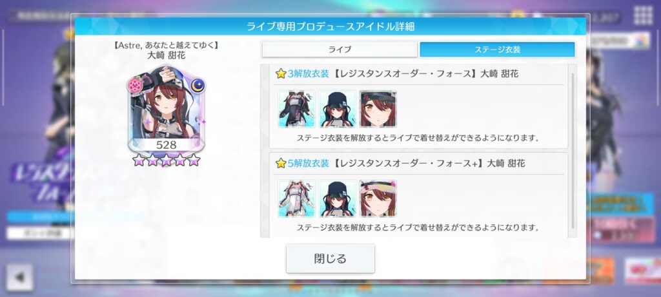
Task: Select the 5解放衣装 cap thumbnail
Action: tap(337, 198)
